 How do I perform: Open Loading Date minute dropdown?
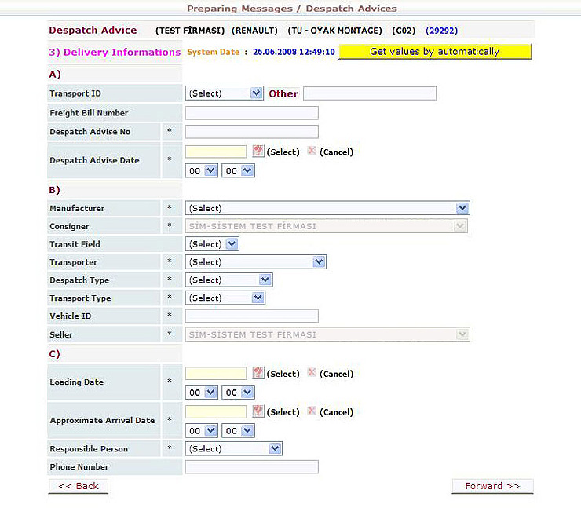pyautogui.click(x=238, y=393)
